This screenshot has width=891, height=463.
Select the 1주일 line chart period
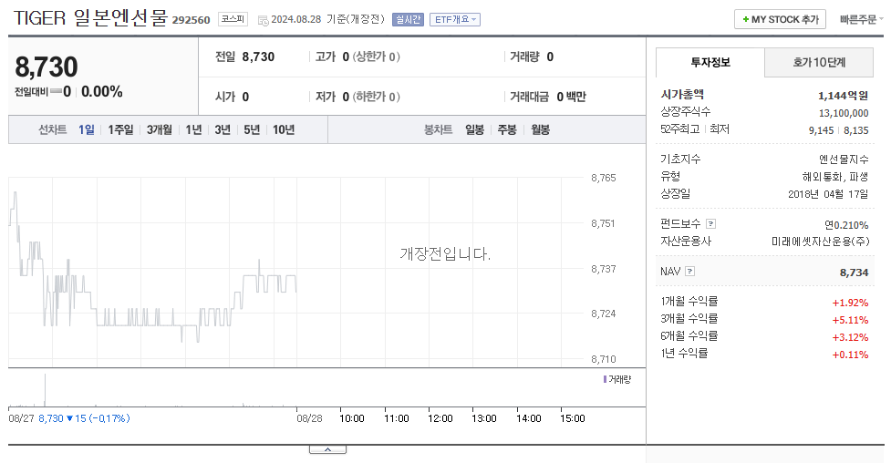click(x=120, y=129)
